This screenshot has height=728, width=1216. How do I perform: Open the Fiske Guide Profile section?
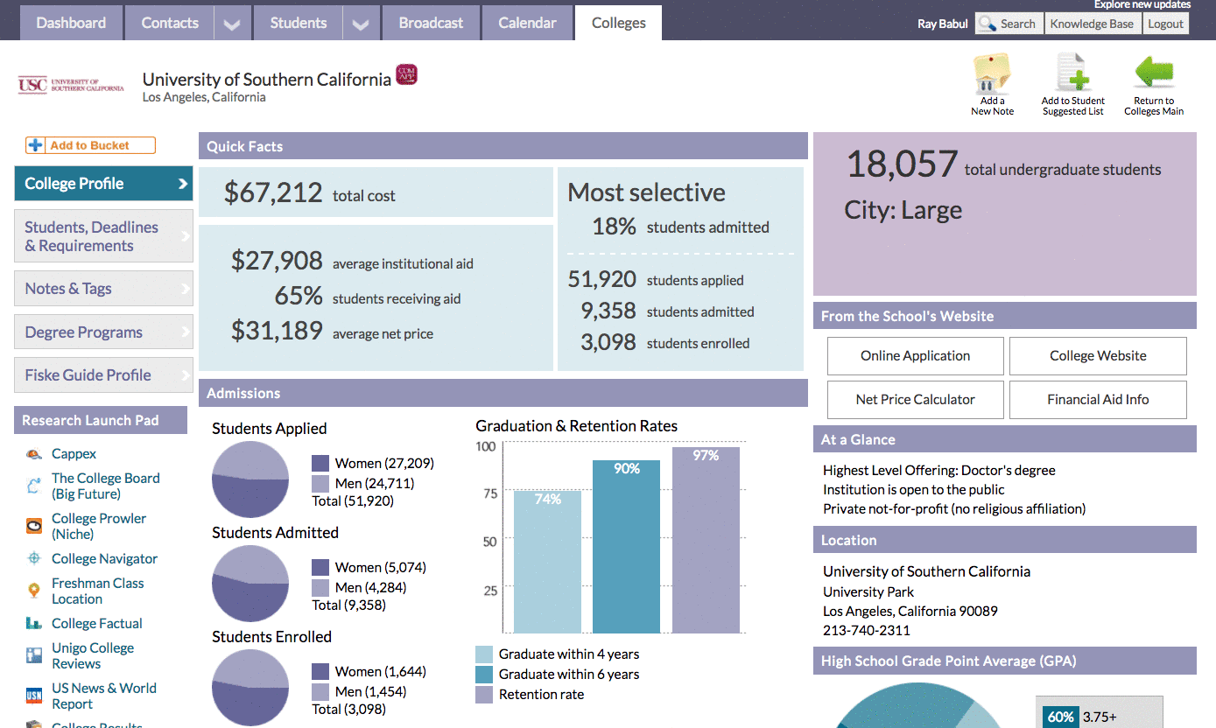(x=103, y=374)
